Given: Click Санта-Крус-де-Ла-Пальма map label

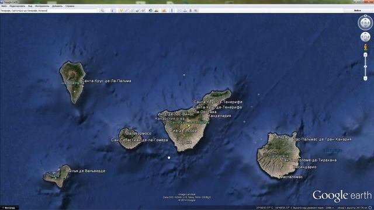Looking at the screenshot, I should [106, 81].
